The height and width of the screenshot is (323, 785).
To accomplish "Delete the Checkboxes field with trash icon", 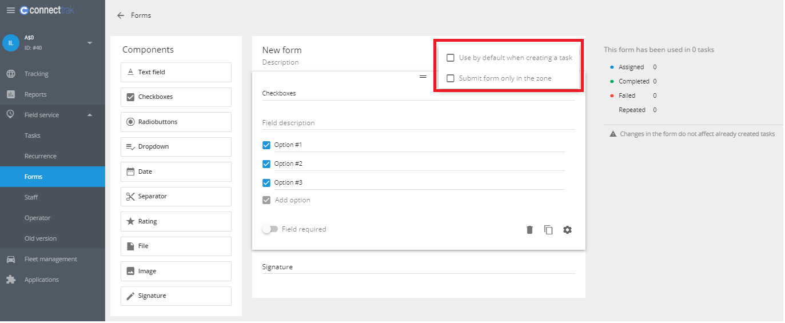I will pyautogui.click(x=529, y=230).
